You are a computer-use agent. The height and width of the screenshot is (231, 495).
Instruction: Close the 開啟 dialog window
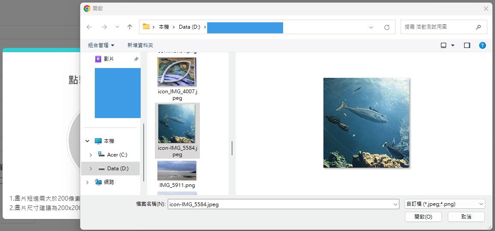tap(486, 9)
